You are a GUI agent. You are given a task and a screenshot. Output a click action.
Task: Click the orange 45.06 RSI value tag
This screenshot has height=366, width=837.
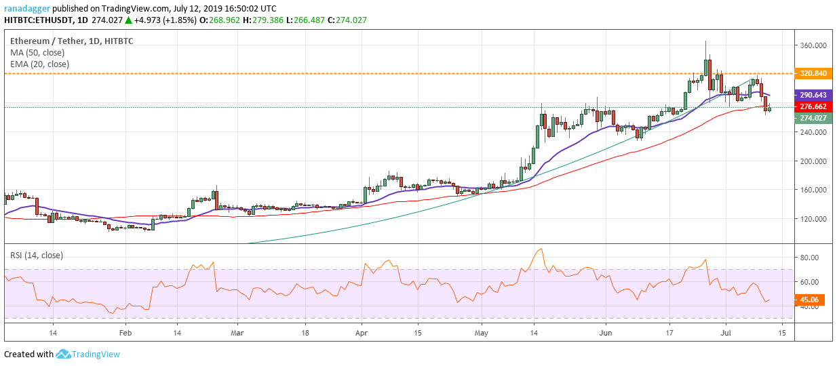pyautogui.click(x=809, y=300)
